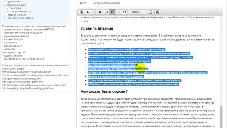Open the protrakt.ru gastrit link
Viewport: 227px width, 128px height.
(21, 79)
